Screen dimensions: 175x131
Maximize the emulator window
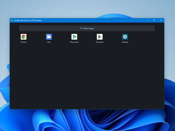coord(154,20)
